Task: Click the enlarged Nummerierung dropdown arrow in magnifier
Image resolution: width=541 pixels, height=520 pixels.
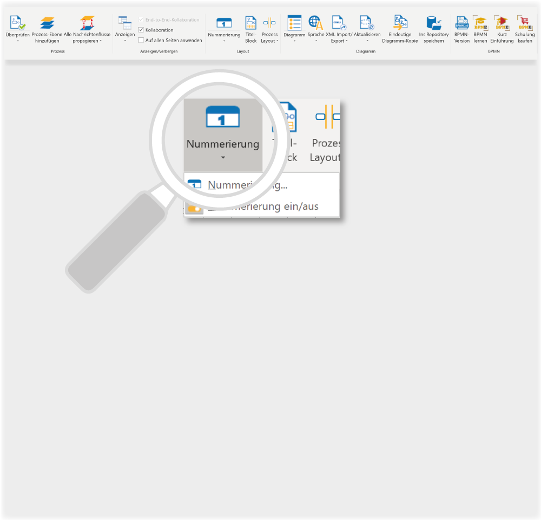Action: 223,158
